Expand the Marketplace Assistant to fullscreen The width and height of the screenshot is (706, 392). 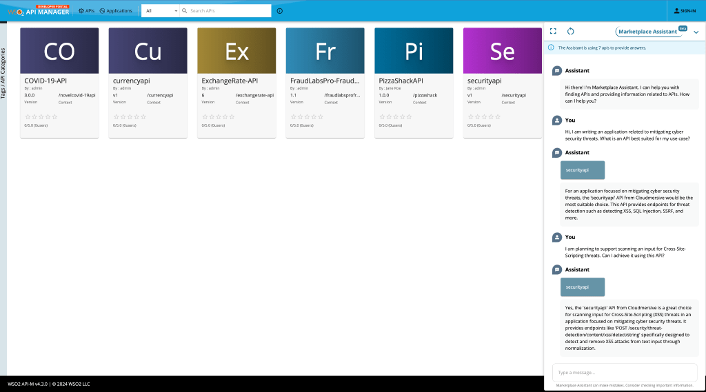coord(553,31)
